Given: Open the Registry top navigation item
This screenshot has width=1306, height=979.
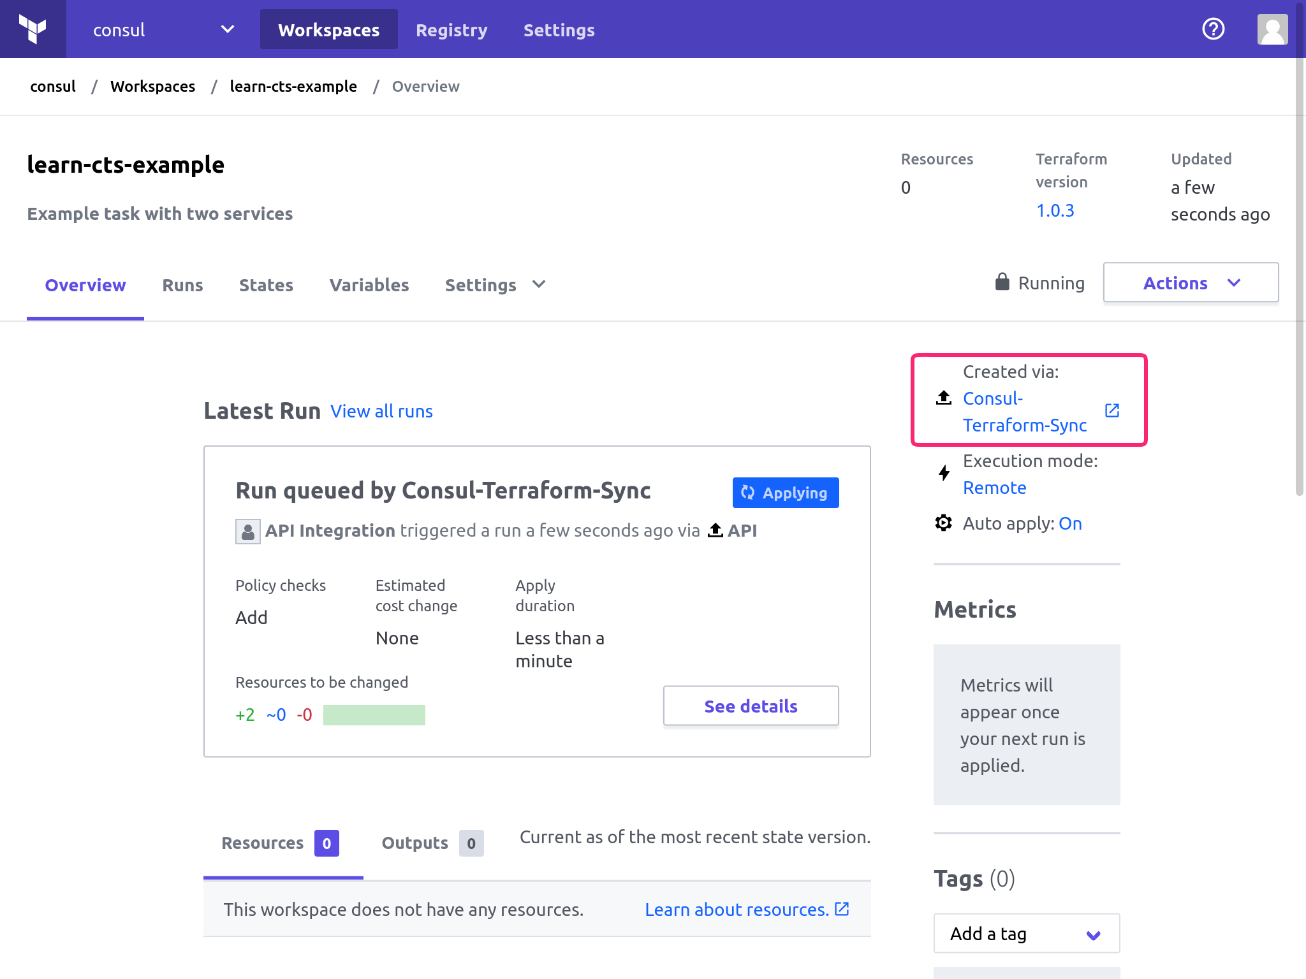Looking at the screenshot, I should coord(451,30).
